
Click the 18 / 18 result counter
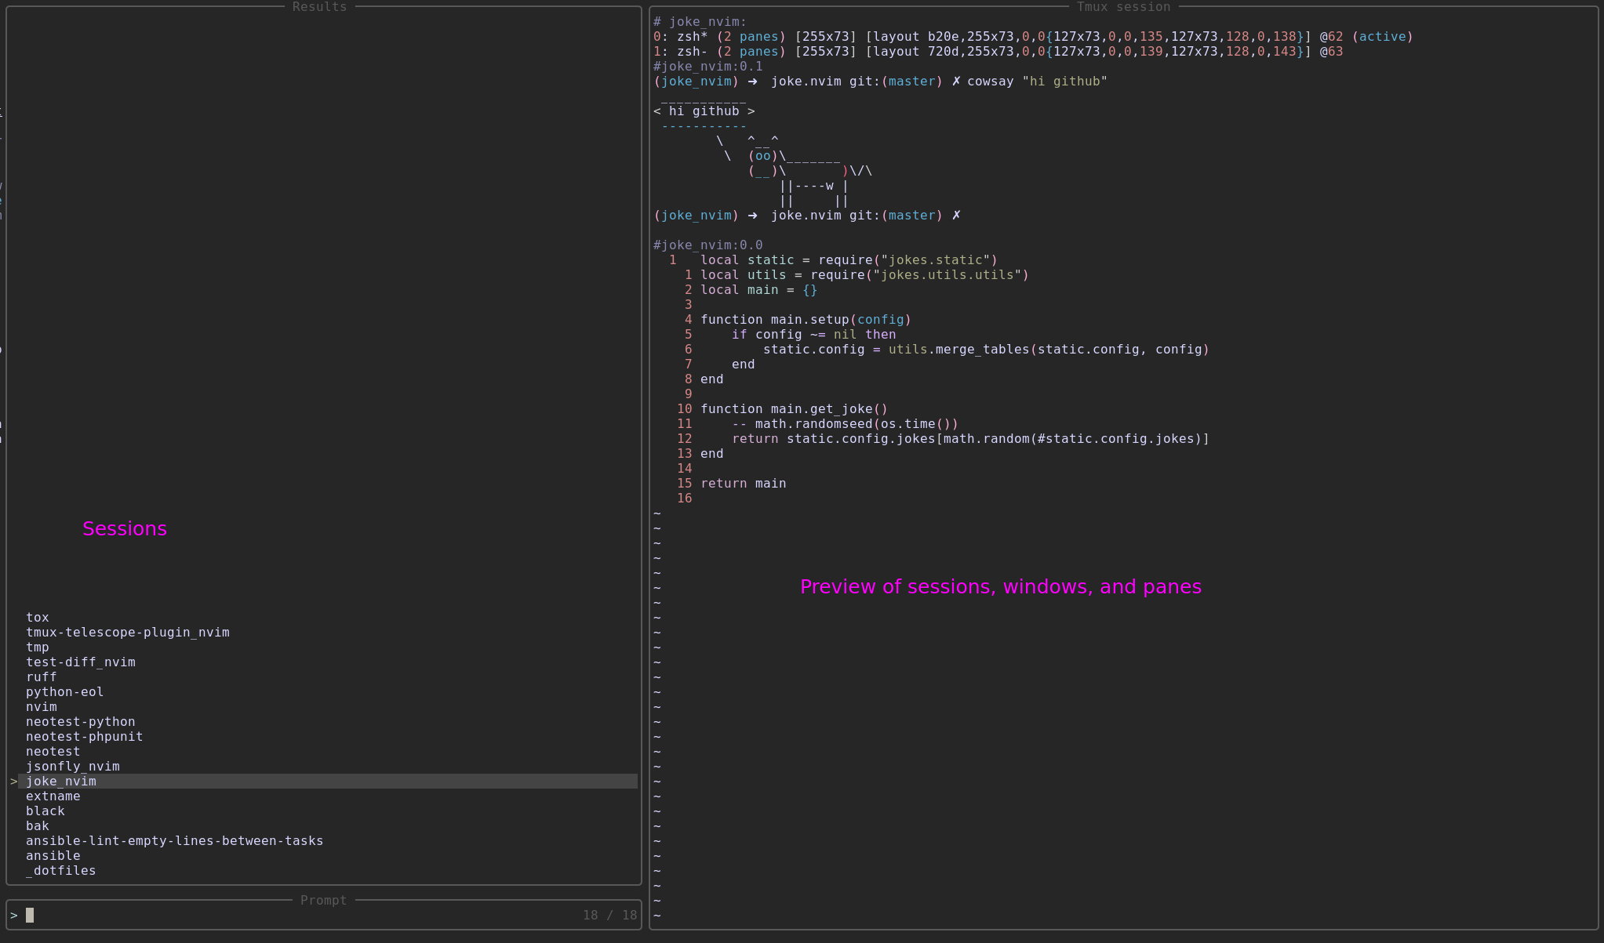click(x=609, y=916)
